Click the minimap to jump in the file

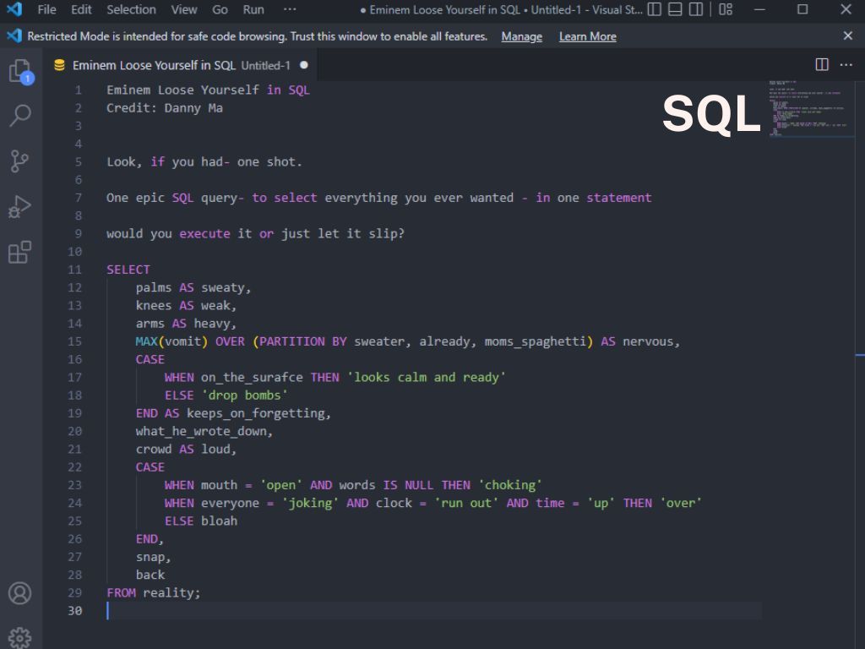point(809,110)
